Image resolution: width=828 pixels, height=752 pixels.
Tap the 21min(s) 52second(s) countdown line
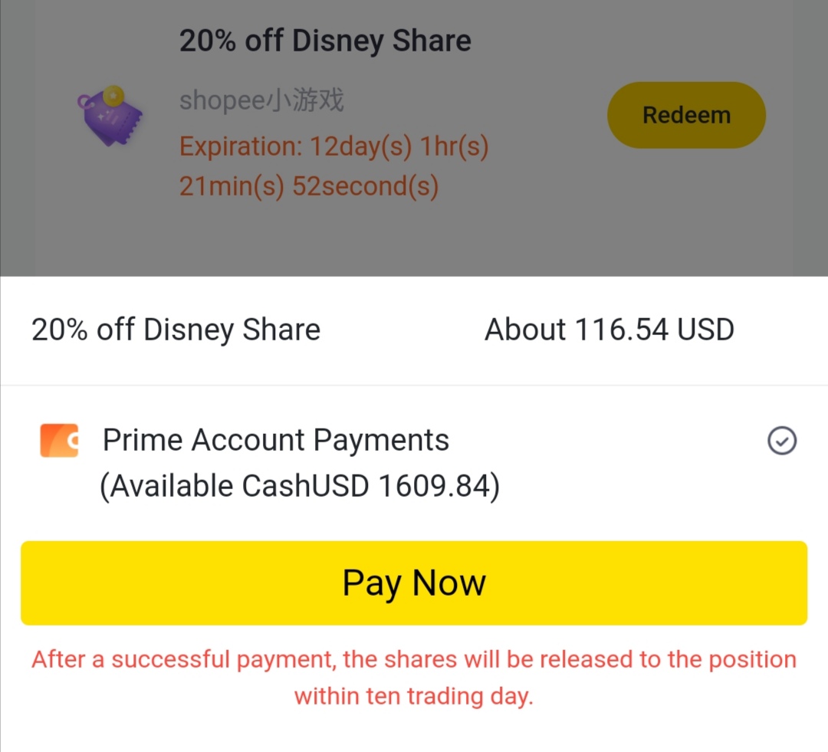pos(308,186)
